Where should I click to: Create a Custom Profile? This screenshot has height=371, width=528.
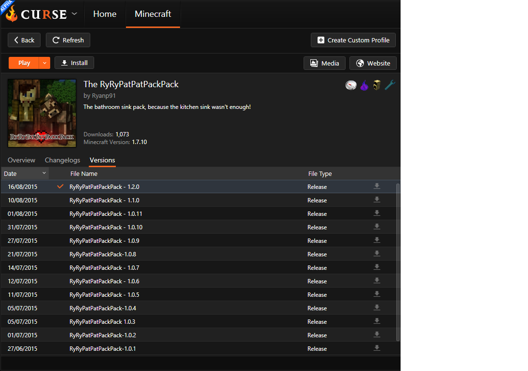[353, 40]
